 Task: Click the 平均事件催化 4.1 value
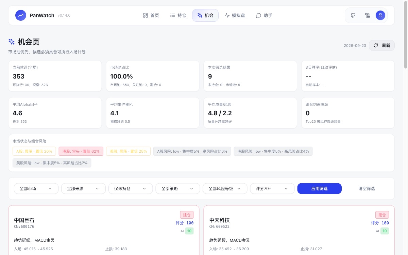(x=115, y=113)
